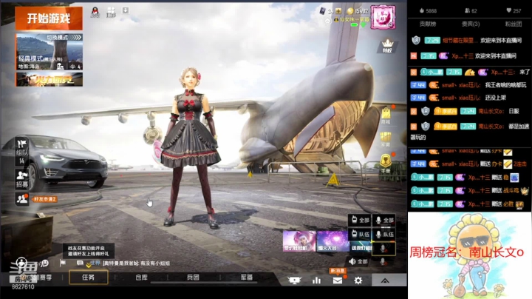Open the 任务 missions tab

click(89, 278)
